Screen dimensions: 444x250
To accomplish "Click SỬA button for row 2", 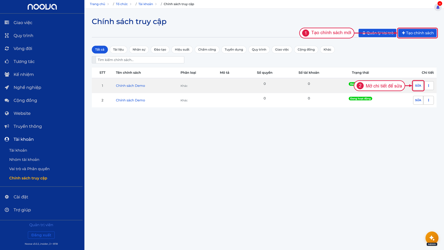I will point(418,100).
